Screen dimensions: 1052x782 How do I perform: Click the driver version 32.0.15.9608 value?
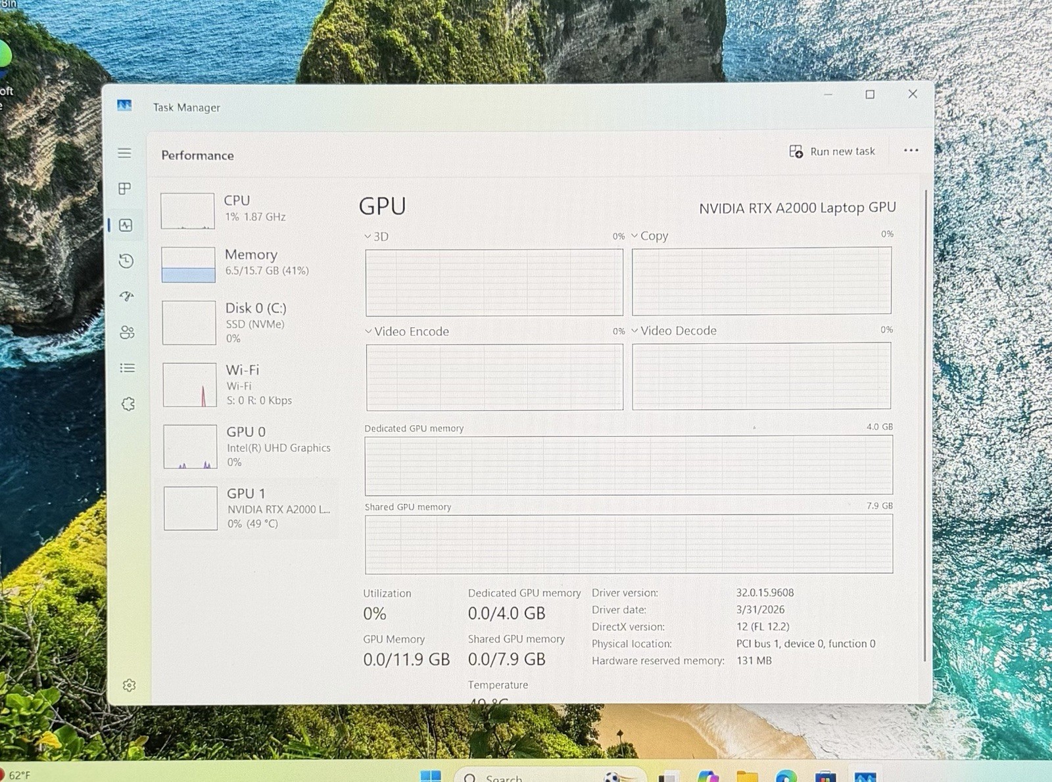[765, 593]
